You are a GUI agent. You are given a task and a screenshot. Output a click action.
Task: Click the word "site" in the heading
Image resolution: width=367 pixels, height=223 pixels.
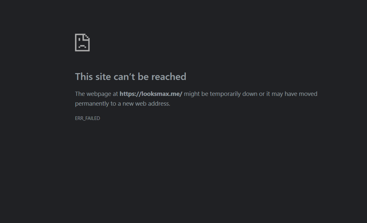[x=103, y=77]
